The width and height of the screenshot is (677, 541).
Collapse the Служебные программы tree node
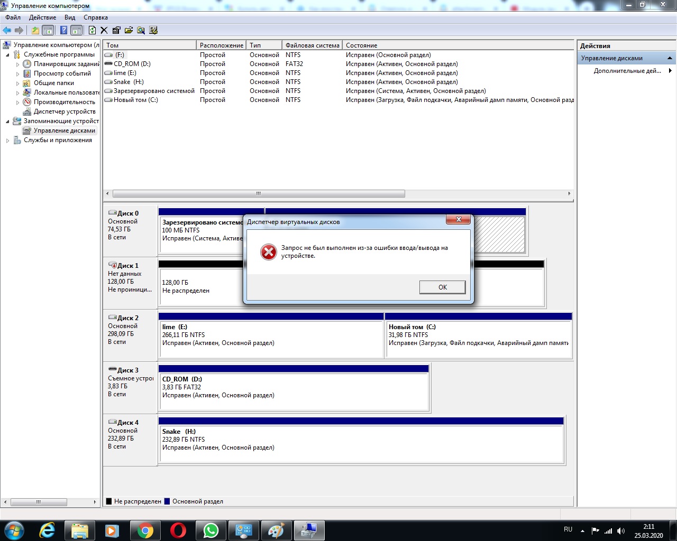click(x=7, y=55)
